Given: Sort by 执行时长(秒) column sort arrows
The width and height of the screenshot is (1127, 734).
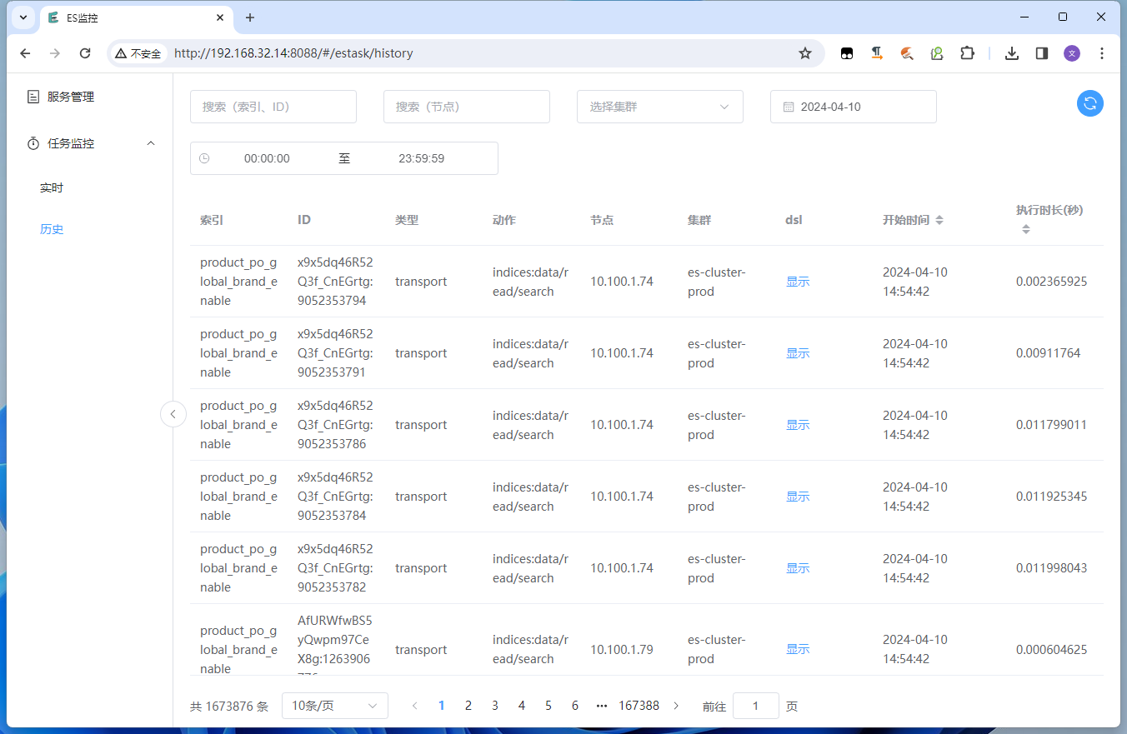Looking at the screenshot, I should coord(1026,229).
